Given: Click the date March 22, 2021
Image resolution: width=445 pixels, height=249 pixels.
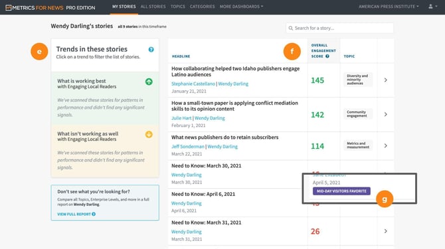Looking at the screenshot, I should pos(187,154).
